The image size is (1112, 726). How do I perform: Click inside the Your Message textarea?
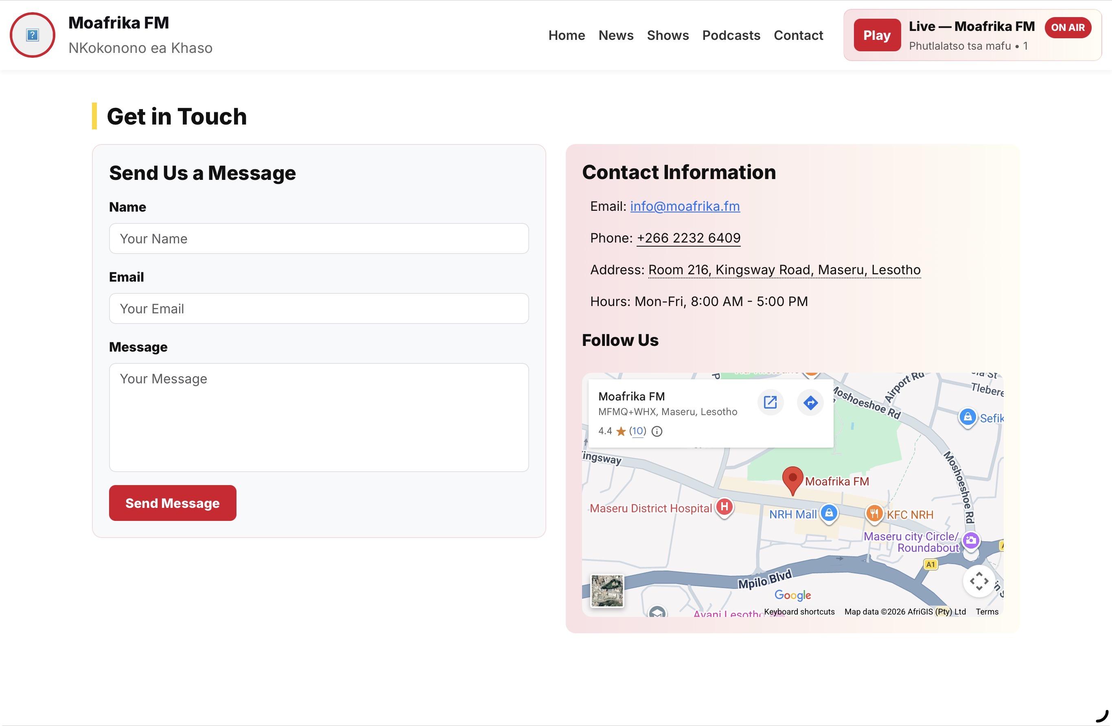tap(319, 417)
